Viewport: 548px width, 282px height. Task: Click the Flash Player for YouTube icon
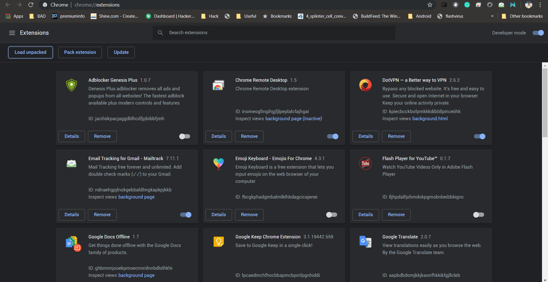coord(365,163)
